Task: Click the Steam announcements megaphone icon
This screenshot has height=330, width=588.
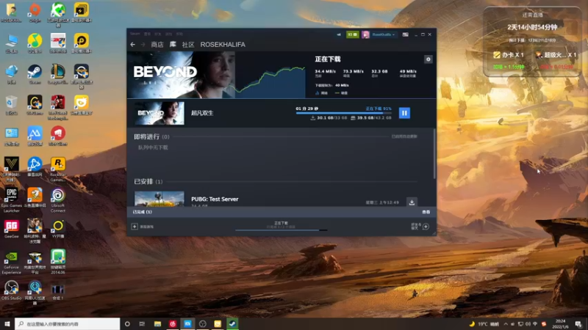Action: (x=339, y=34)
